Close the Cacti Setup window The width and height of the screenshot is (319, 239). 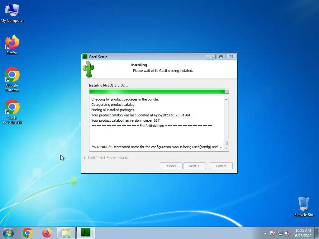(231, 57)
